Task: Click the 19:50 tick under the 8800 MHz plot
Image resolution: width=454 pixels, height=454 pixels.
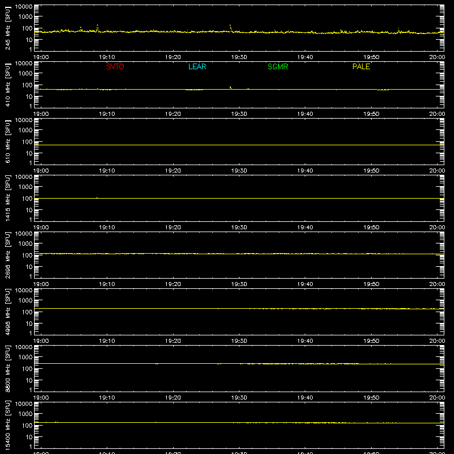Action: [371, 398]
